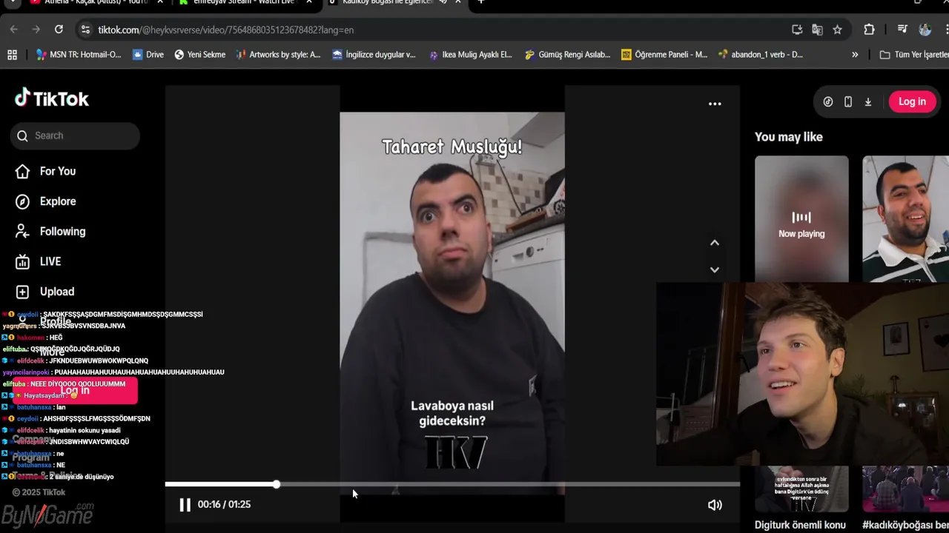The height and width of the screenshot is (533, 949).
Task: Open the Gümüş Rengi Asılab bookmark
Action: (x=567, y=55)
